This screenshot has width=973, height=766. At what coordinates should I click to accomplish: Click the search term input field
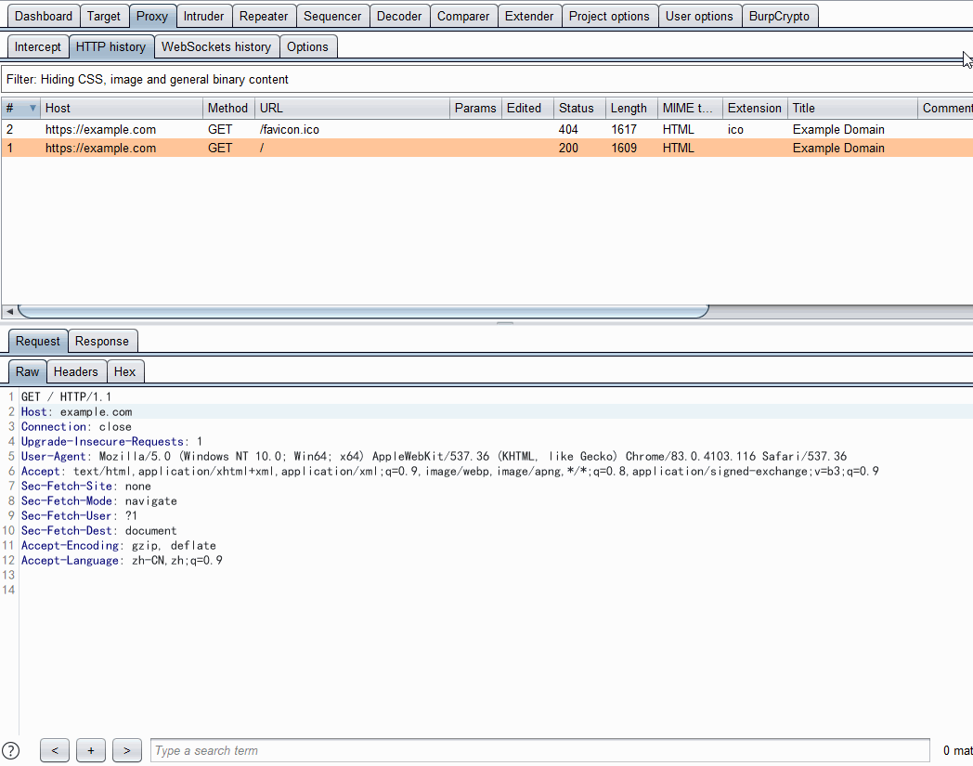(x=538, y=750)
